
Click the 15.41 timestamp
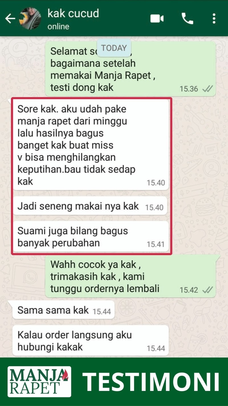coord(156,244)
